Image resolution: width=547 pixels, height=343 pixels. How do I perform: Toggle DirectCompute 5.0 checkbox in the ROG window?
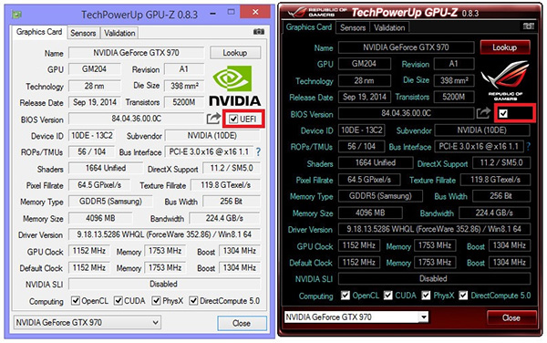tap(463, 296)
